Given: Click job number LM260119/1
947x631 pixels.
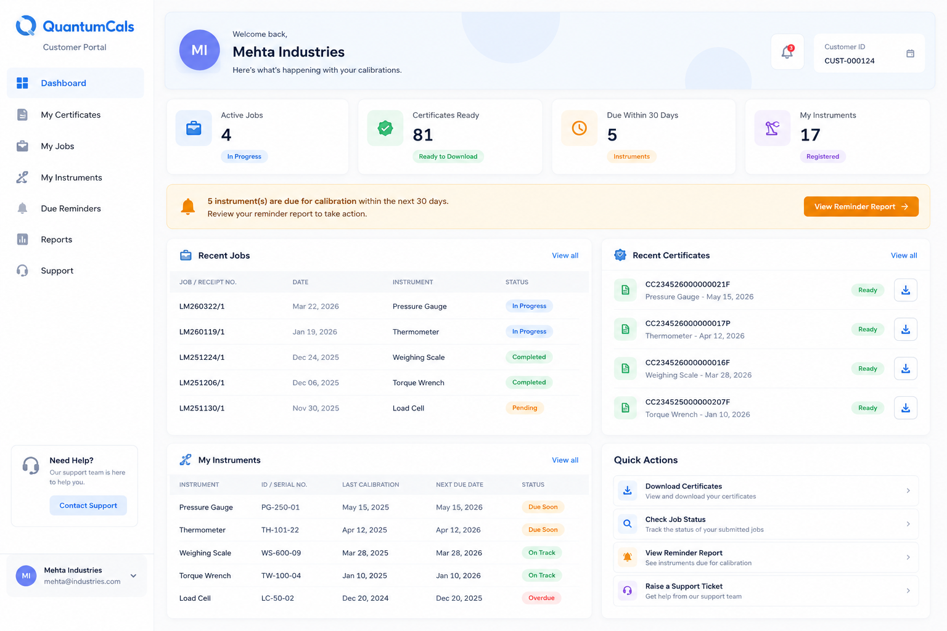Looking at the screenshot, I should (x=202, y=332).
